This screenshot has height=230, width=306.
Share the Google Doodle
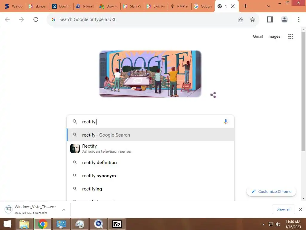click(x=213, y=95)
